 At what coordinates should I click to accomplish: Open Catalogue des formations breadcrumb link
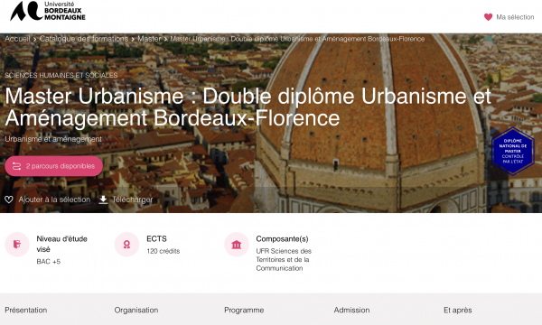tap(84, 39)
